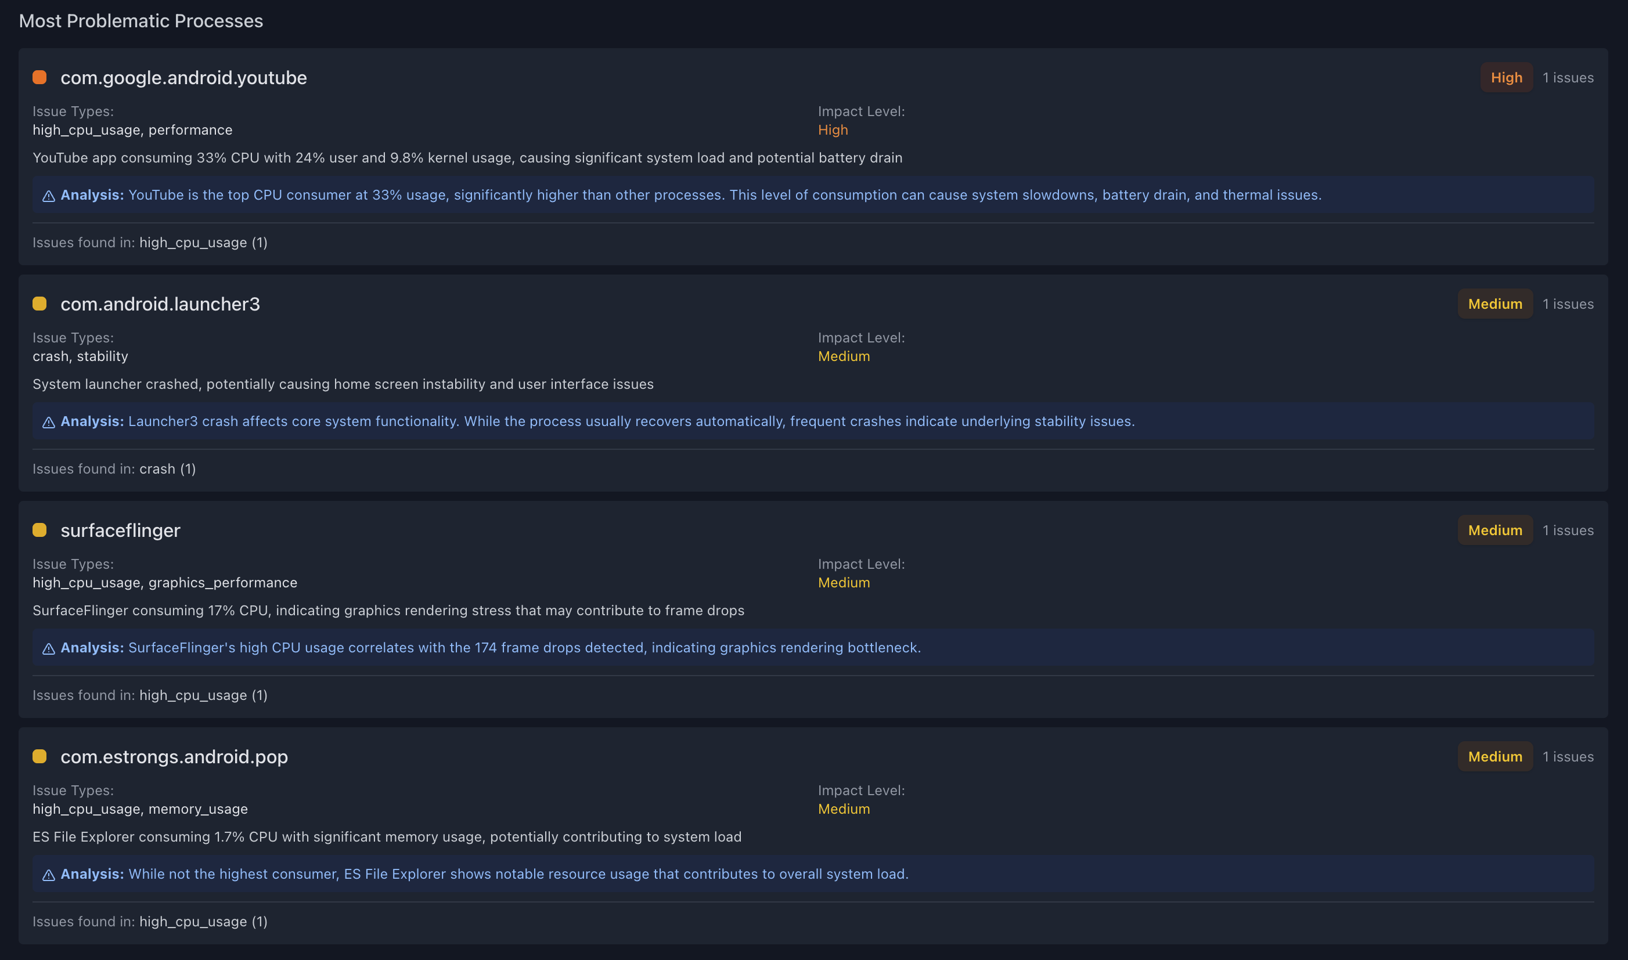The height and width of the screenshot is (960, 1628).
Task: Select the com.estrongs.android.pop process name
Action: (x=174, y=757)
